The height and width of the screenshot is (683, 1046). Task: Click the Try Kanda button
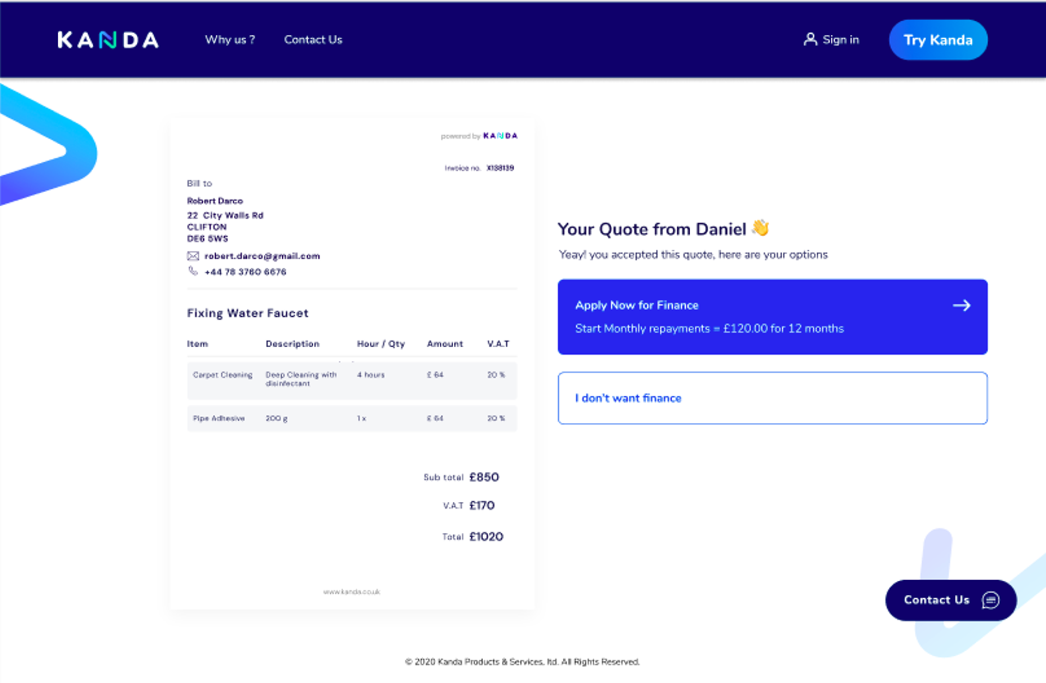938,40
